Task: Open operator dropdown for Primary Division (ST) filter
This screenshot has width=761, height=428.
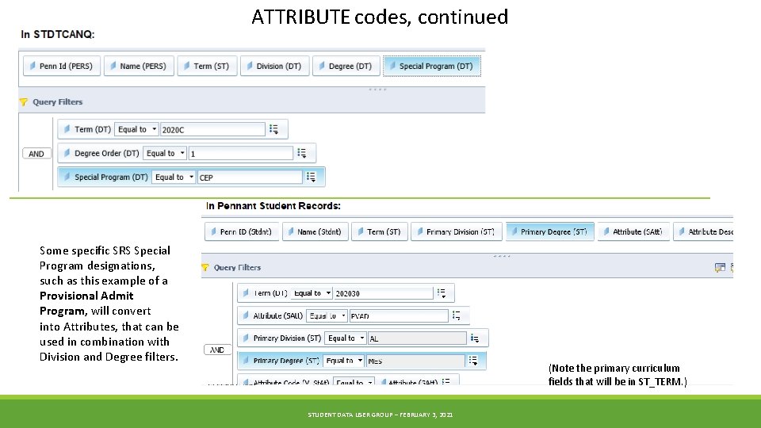Action: tap(346, 338)
